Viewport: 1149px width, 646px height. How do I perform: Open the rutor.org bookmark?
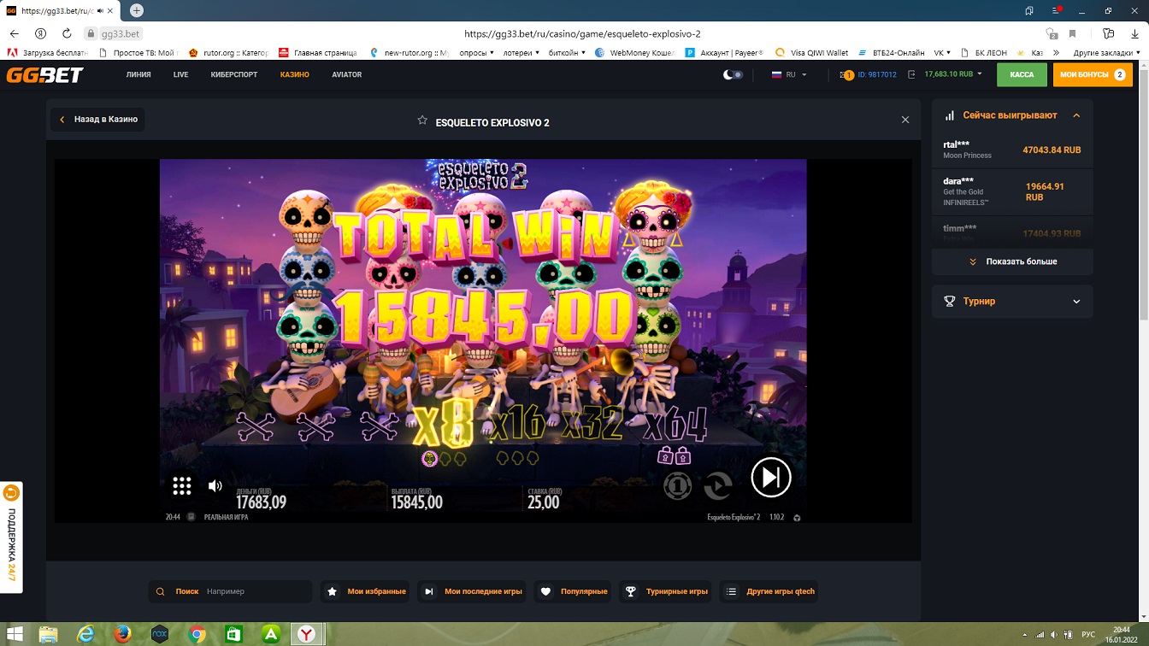[x=228, y=53]
